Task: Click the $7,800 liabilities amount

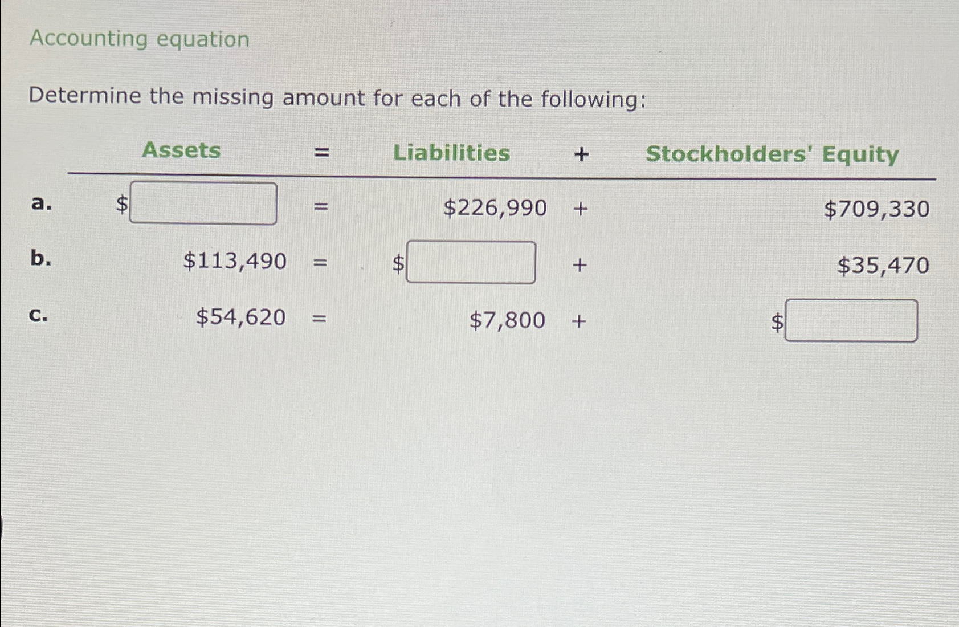Action: click(x=506, y=321)
